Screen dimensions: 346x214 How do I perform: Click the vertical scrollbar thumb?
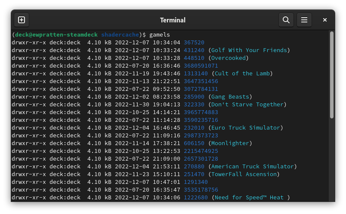[331, 75]
